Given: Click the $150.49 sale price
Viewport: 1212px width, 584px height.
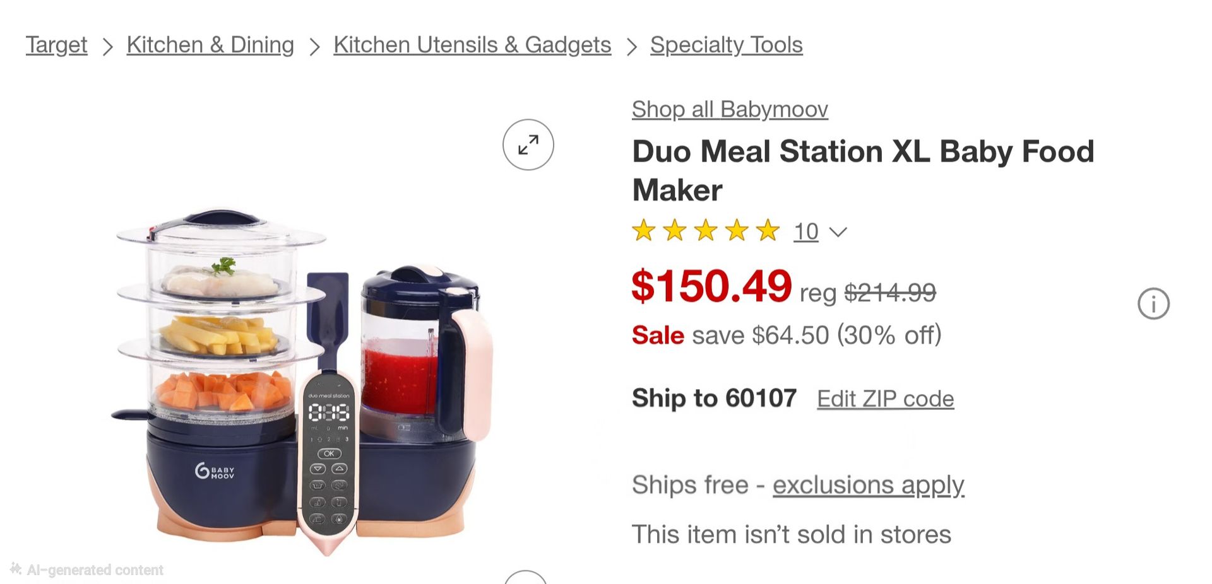Looking at the screenshot, I should [x=711, y=286].
